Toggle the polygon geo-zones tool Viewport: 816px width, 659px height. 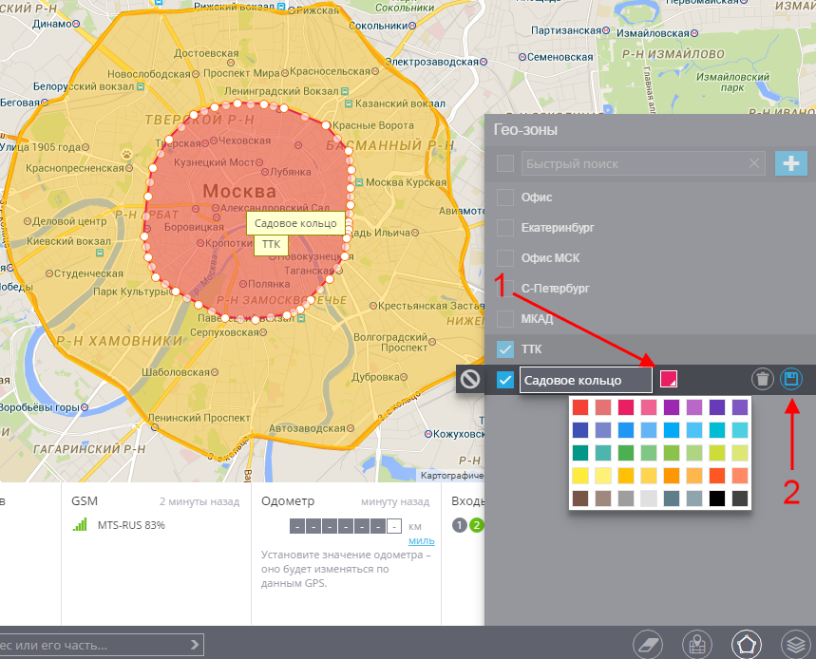[747, 646]
